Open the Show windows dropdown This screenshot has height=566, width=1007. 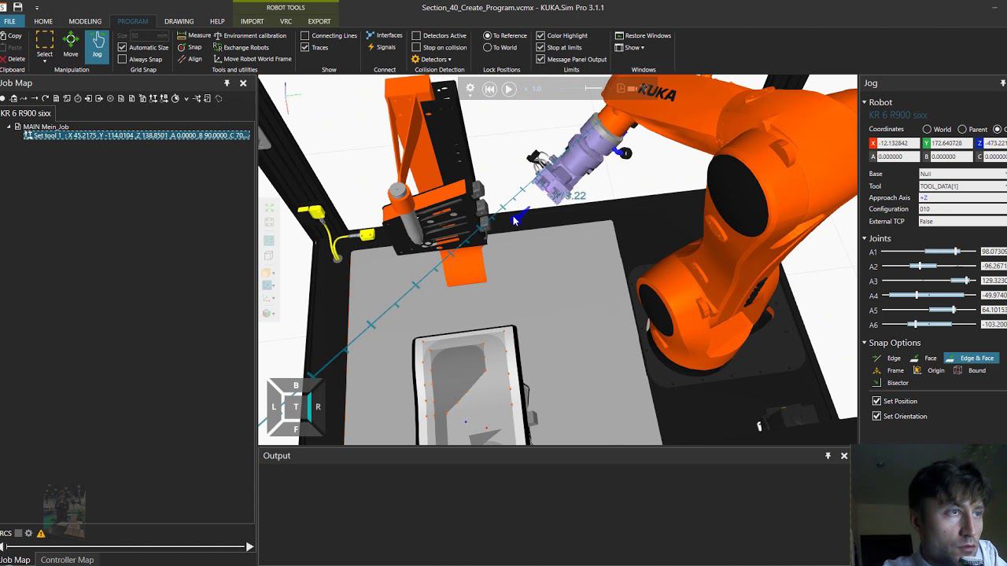[629, 47]
